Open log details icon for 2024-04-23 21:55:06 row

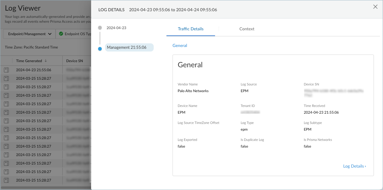click(x=6, y=70)
